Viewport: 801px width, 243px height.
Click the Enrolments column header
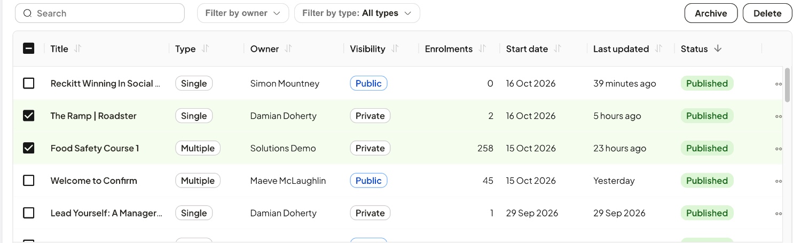[x=449, y=48]
